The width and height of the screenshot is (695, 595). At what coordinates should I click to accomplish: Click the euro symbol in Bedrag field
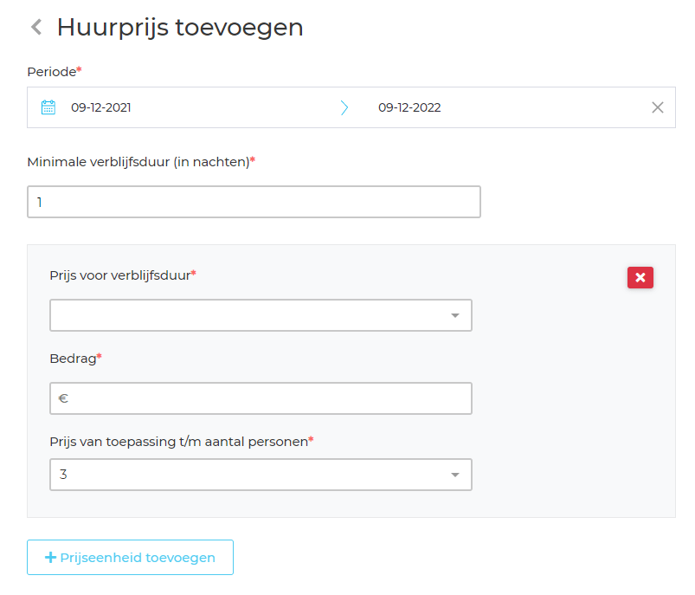point(63,398)
